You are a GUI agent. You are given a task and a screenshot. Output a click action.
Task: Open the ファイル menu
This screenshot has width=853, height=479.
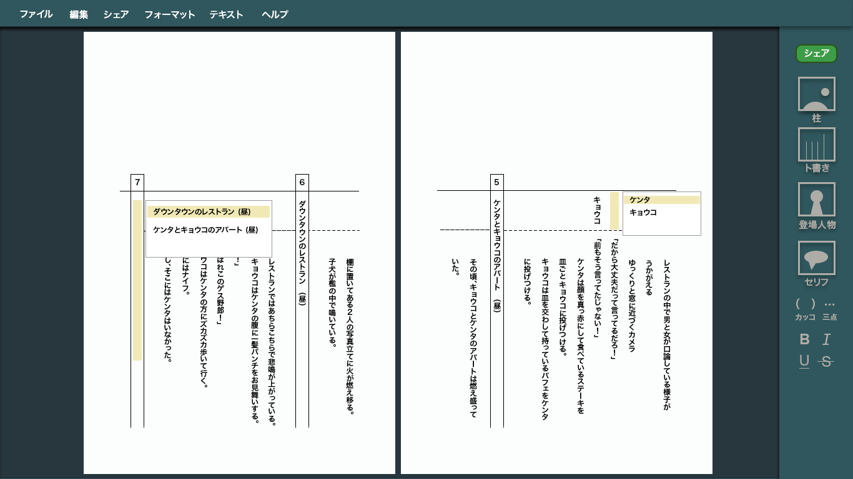pyautogui.click(x=36, y=14)
